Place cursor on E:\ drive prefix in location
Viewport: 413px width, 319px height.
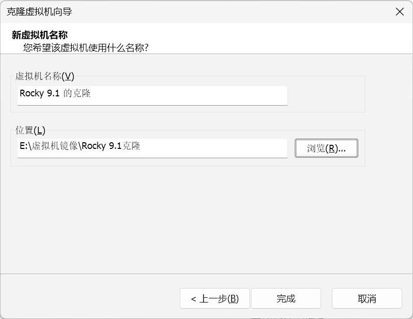(x=25, y=146)
